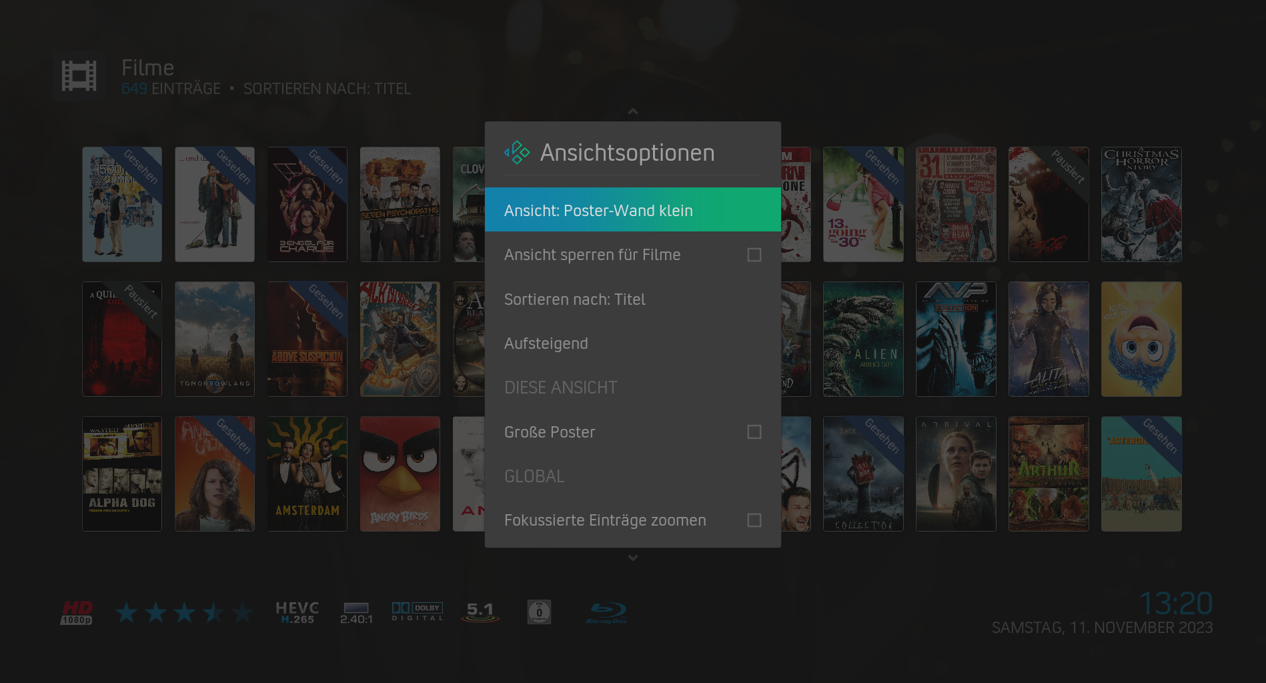Click the FSK 0 age rating badge
Image resolution: width=1266 pixels, height=683 pixels.
(x=539, y=612)
